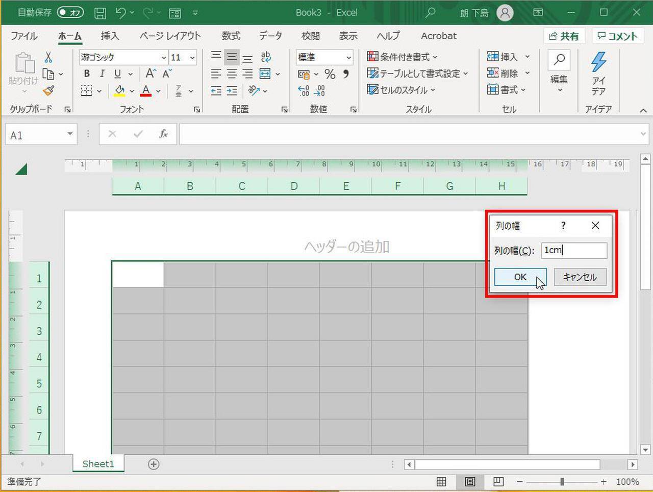Click the Format Painter brush icon

[x=48, y=91]
